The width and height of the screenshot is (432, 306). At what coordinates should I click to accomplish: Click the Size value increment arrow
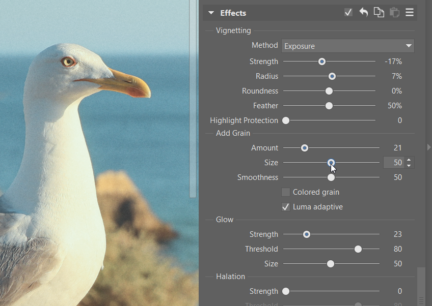tap(409, 160)
